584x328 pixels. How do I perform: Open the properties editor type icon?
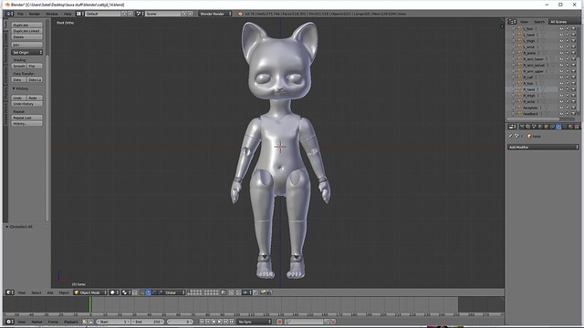pyautogui.click(x=512, y=127)
